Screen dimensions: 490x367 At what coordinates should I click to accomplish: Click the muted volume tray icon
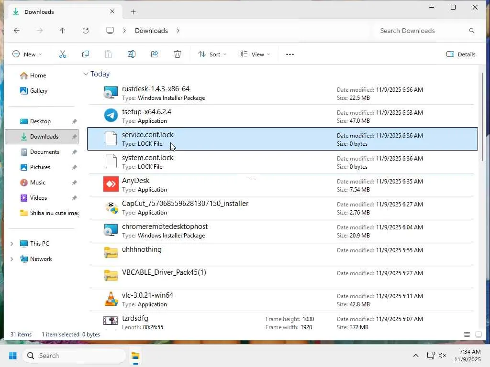click(443, 356)
